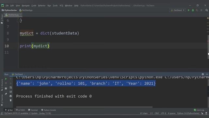Open the View menu
Image resolution: width=209 pixels, height=118 pixels.
[x=18, y=6]
